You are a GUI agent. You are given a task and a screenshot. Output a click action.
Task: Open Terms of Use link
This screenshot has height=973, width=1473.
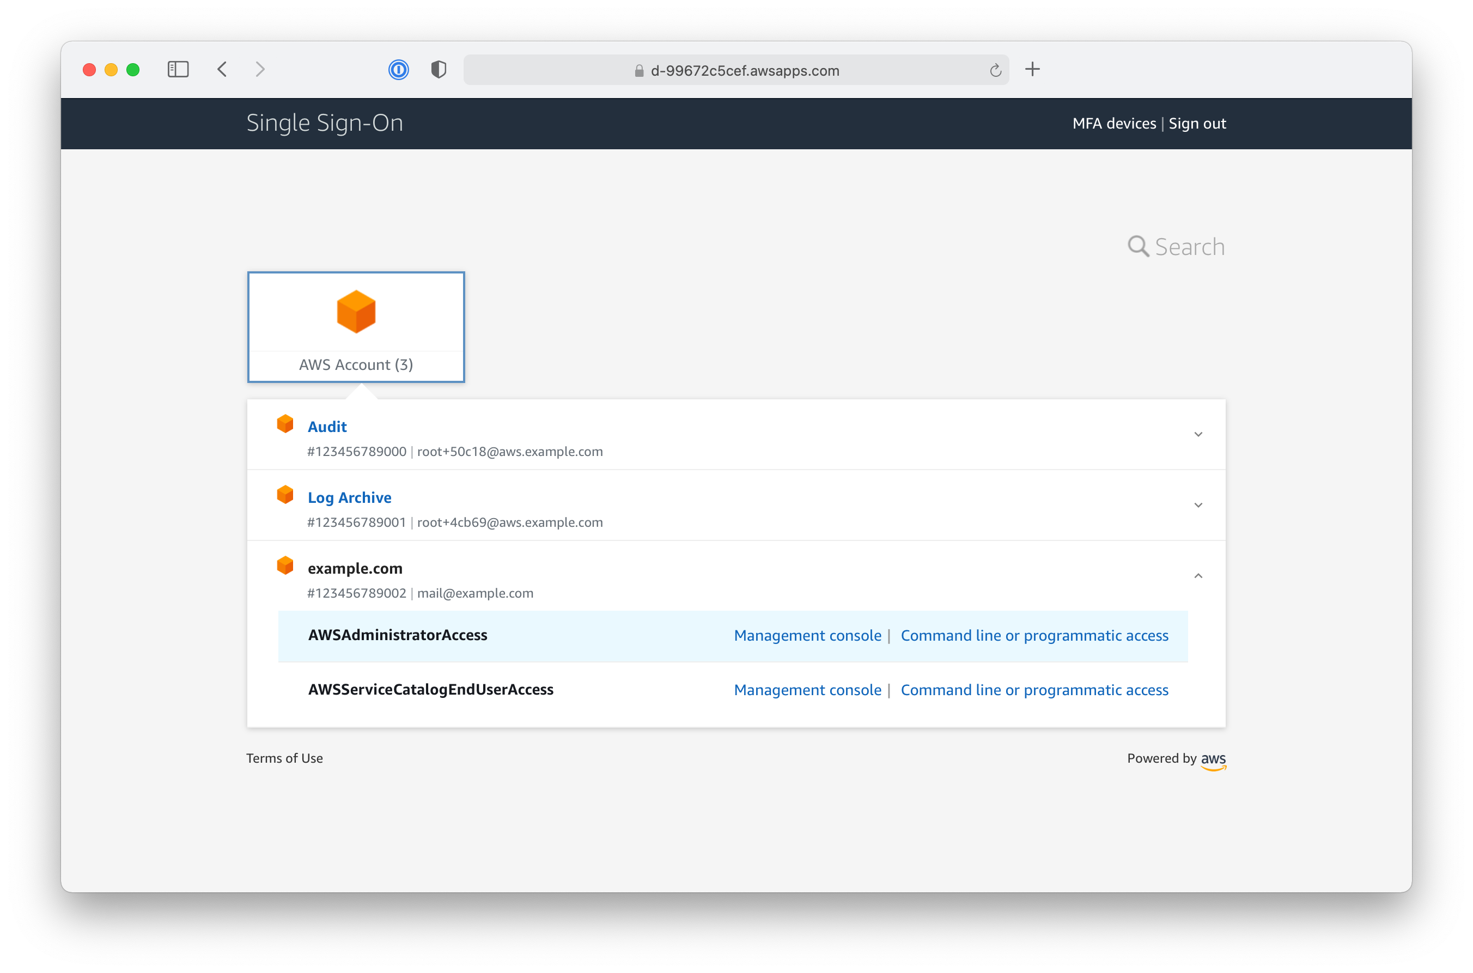tap(284, 758)
